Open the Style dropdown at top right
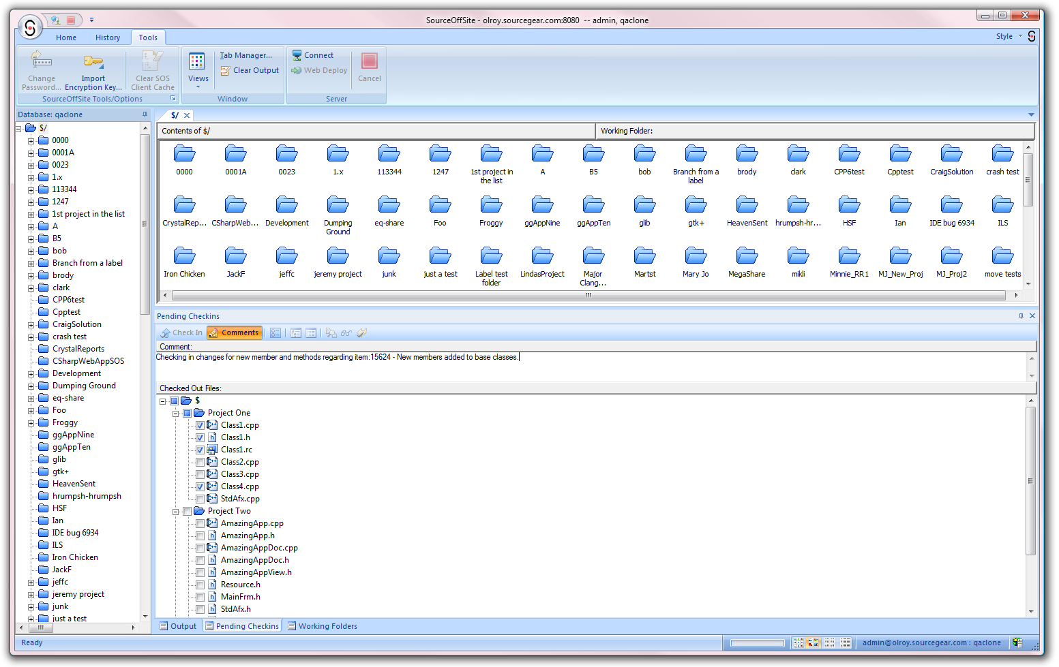The height and width of the screenshot is (667, 1059). [1007, 36]
